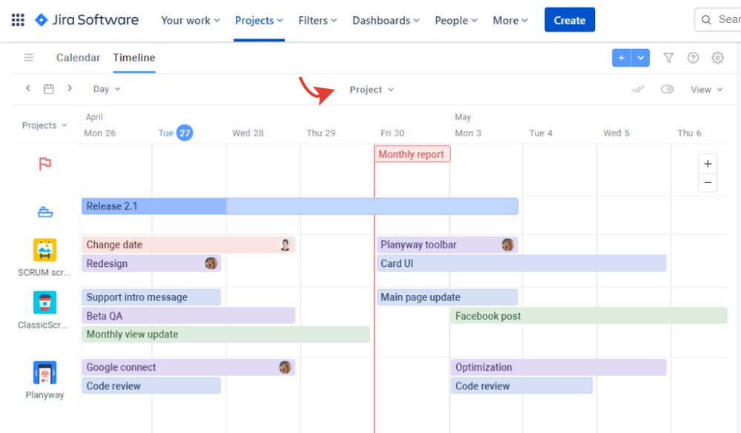Click the double-checkmark icon in the timeline toolbar
The height and width of the screenshot is (433, 741).
click(x=638, y=89)
